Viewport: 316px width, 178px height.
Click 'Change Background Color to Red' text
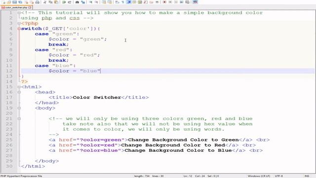coord(173,145)
